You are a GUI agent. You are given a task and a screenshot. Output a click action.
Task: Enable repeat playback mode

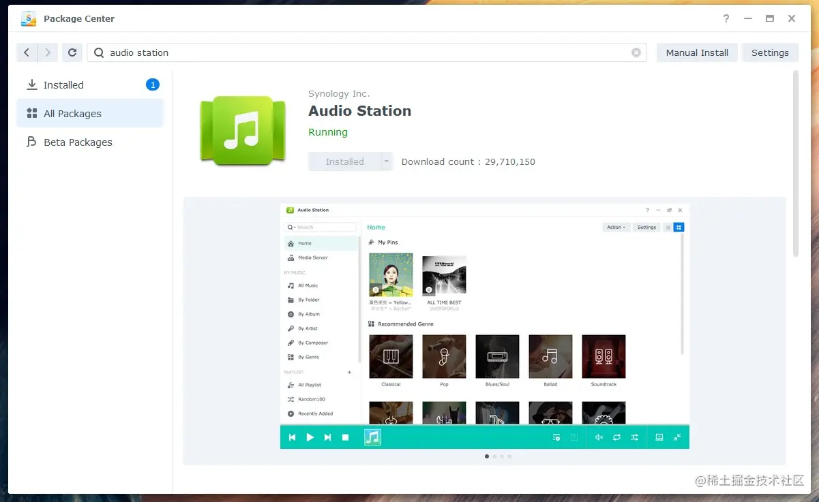616,437
